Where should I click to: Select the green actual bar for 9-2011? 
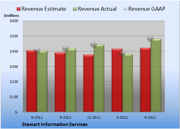click(71, 80)
